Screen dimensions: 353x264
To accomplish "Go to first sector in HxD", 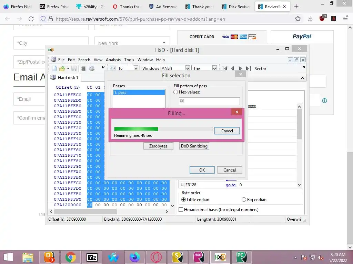I will pos(225,68).
